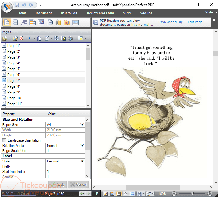Open the soft Xpansion application menu orb
The width and height of the screenshot is (219, 198).
click(7, 7)
